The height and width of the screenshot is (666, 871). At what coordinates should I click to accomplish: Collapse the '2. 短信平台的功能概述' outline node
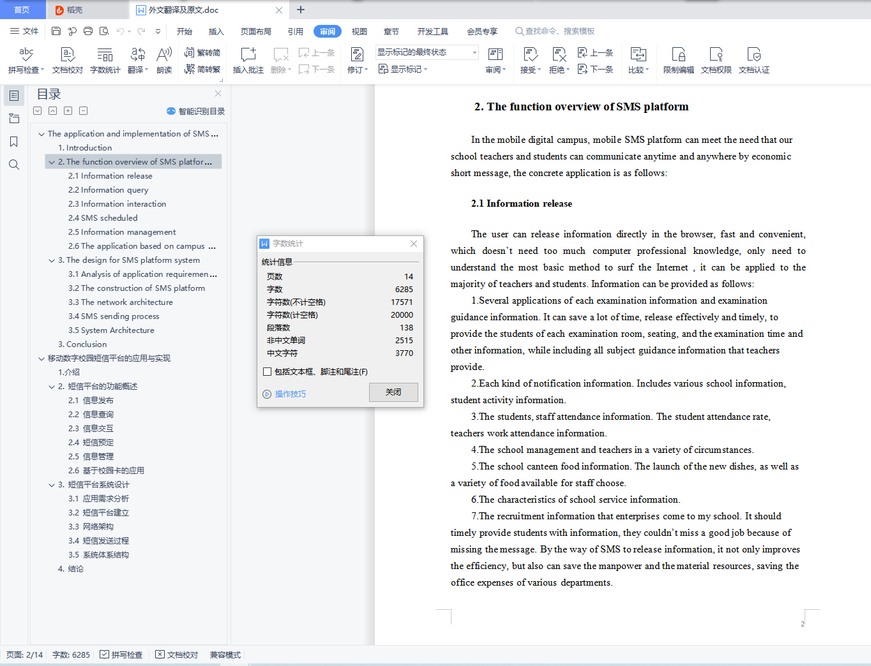click(x=52, y=387)
